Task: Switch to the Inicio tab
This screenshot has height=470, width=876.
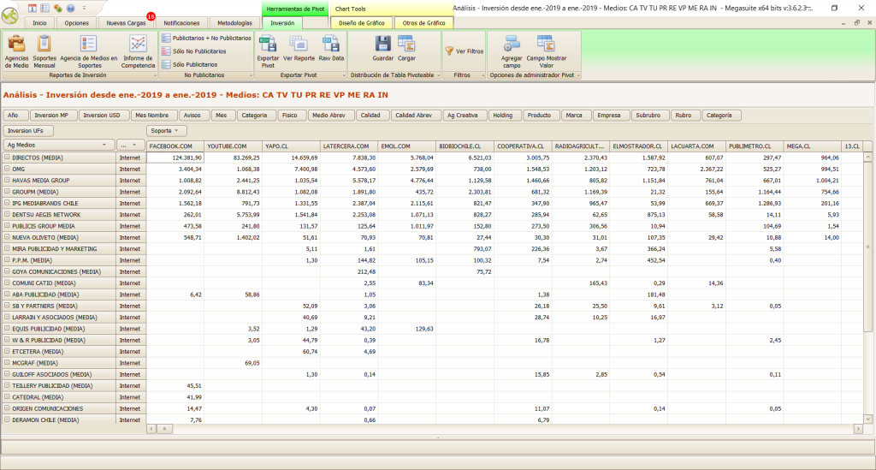Action: (39, 23)
